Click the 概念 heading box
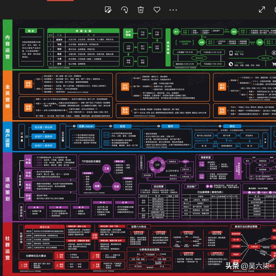 point(31,31)
